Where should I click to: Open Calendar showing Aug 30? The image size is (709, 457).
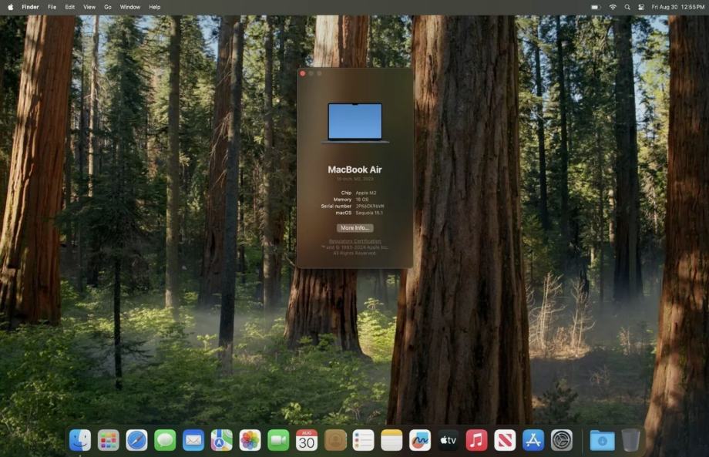pos(307,440)
